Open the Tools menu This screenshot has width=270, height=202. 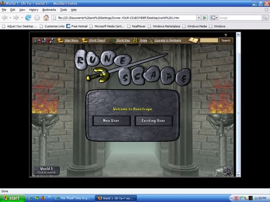pos(63,10)
